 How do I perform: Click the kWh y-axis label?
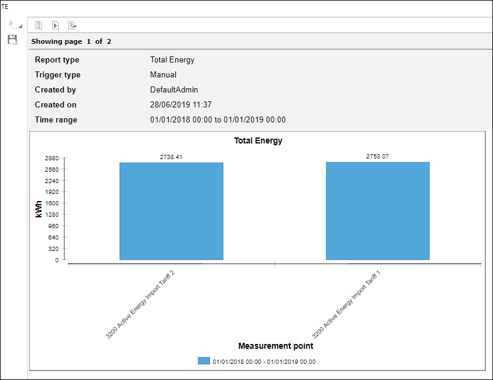pos(39,209)
